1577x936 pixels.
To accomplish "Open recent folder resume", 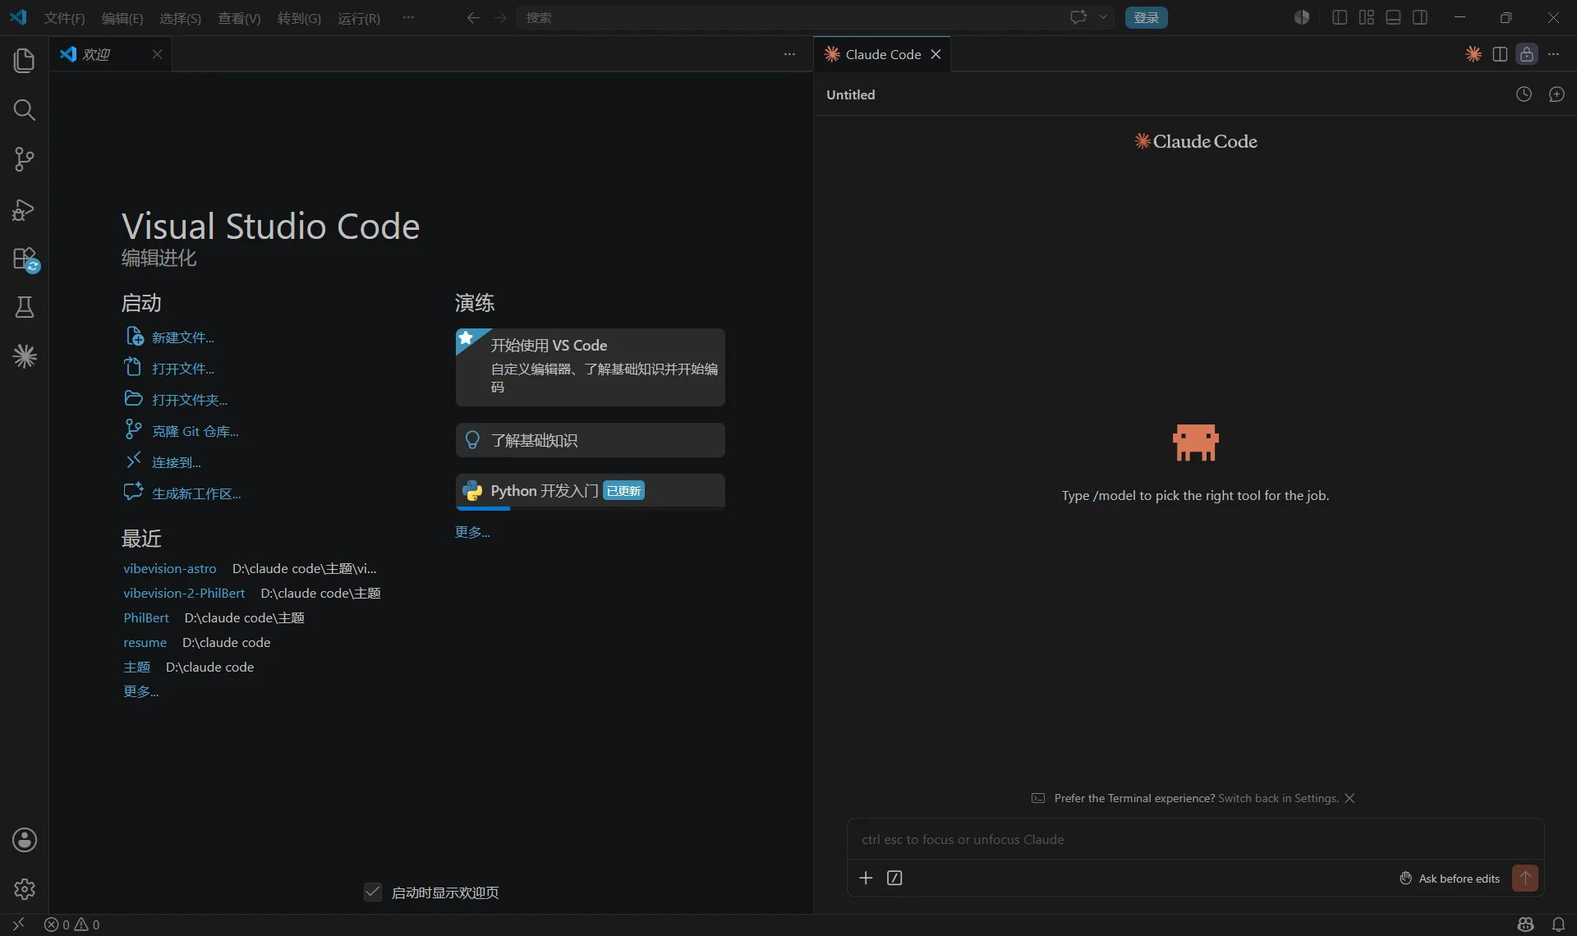I will click(145, 642).
